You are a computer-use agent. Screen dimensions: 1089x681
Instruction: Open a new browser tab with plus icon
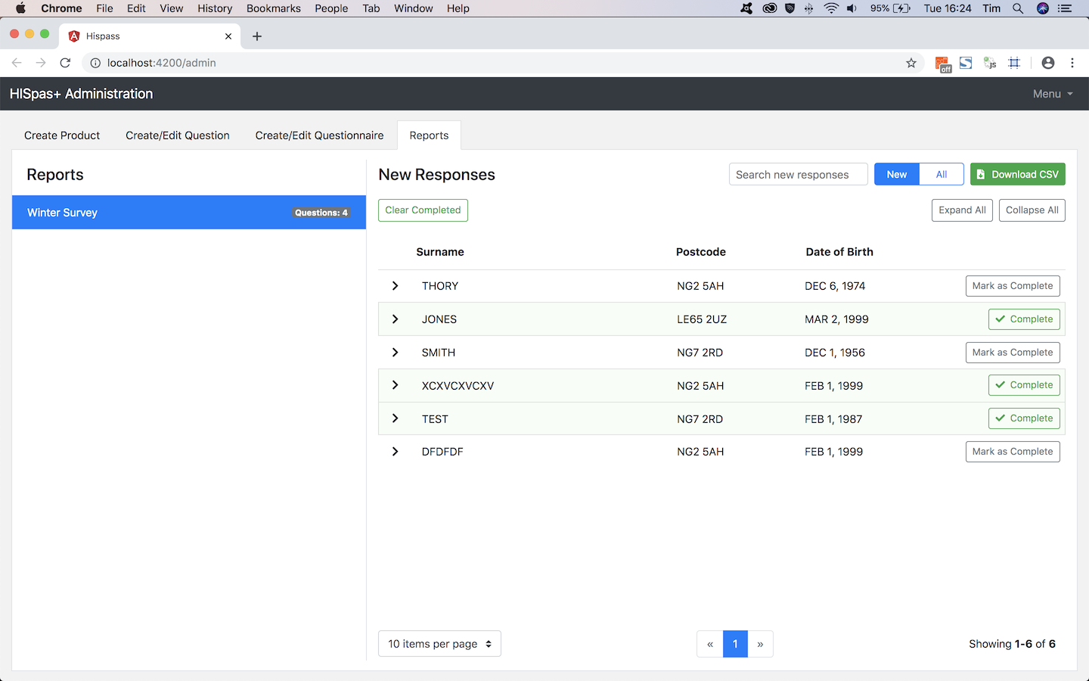(257, 36)
